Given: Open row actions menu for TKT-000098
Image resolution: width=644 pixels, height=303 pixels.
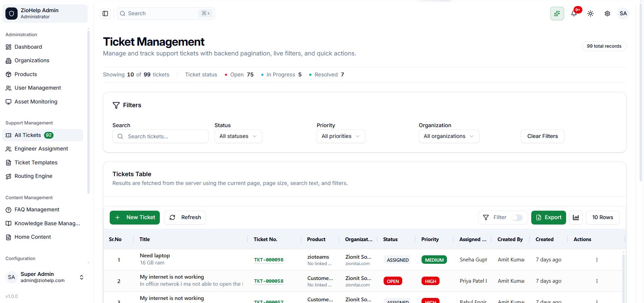Looking at the screenshot, I should point(597,260).
